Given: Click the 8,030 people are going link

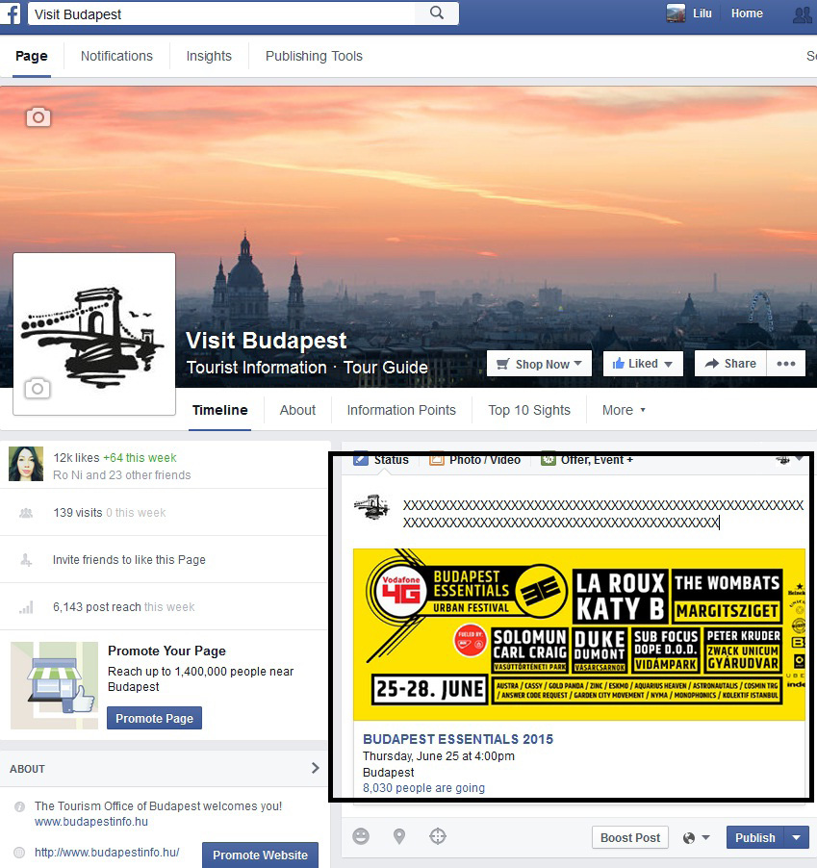Looking at the screenshot, I should point(423,788).
